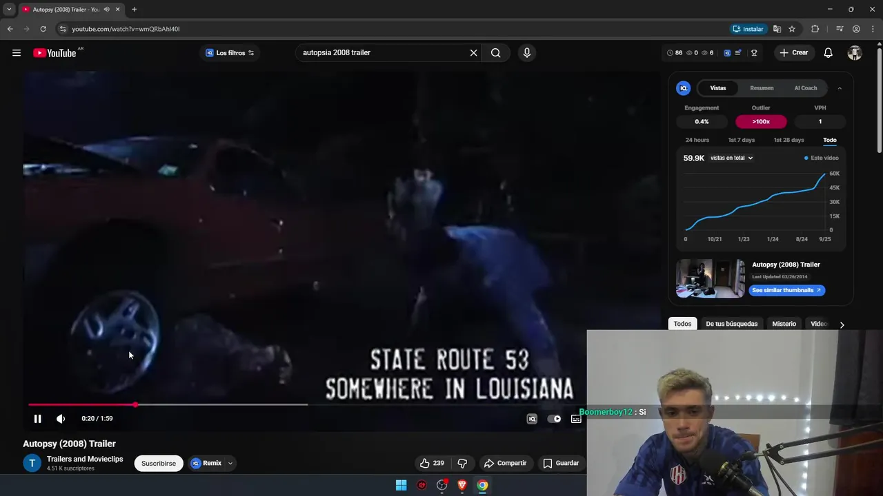Toggle autoplay switch in player
This screenshot has height=496, width=883.
(x=554, y=419)
